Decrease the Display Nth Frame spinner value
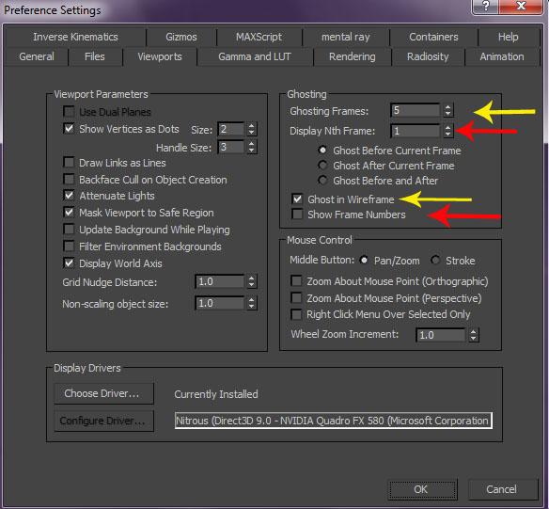 pyautogui.click(x=447, y=134)
